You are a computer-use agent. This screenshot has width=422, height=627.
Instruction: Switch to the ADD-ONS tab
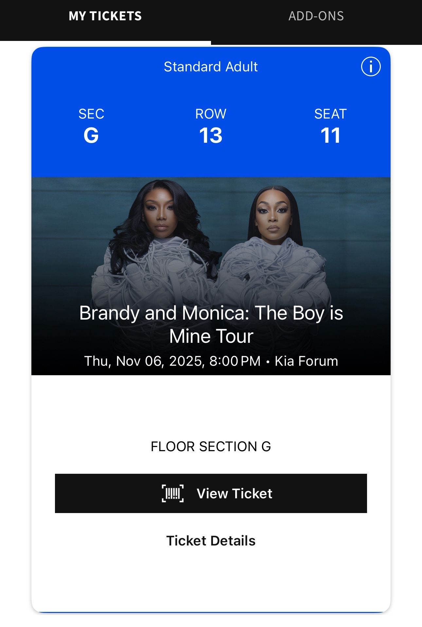coord(316,16)
